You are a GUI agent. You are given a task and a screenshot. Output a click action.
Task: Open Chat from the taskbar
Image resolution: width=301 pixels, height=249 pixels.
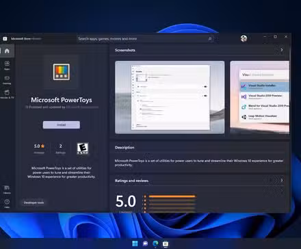click(145, 244)
